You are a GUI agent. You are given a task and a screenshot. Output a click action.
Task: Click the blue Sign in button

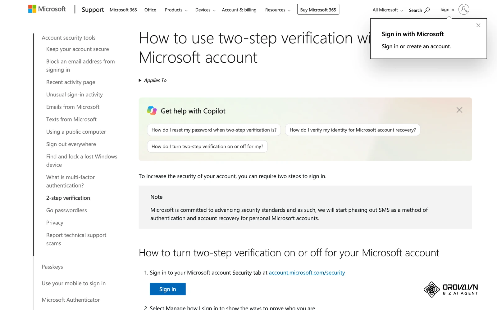click(x=168, y=289)
